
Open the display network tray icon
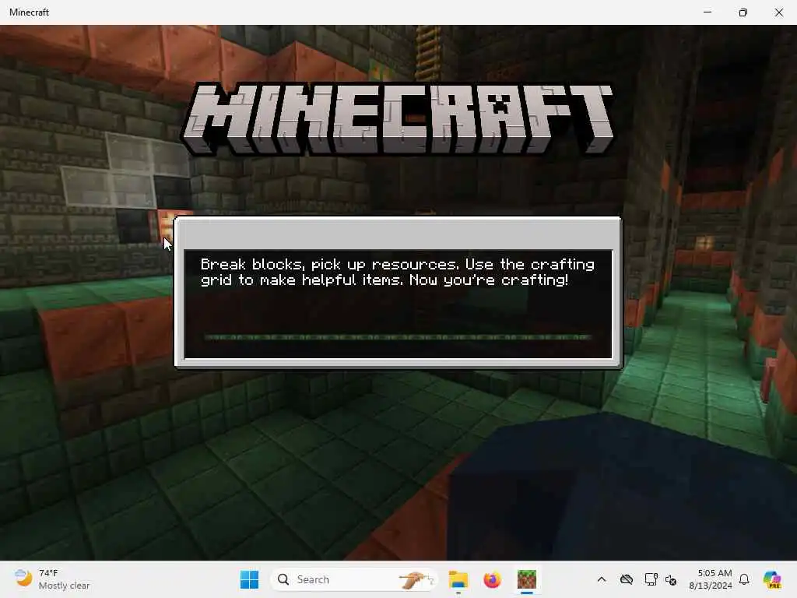(651, 579)
